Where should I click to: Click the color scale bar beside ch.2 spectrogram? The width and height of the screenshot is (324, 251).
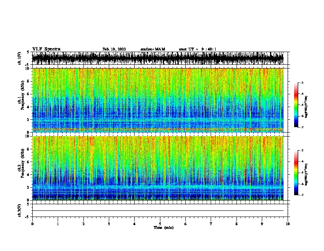point(296,173)
